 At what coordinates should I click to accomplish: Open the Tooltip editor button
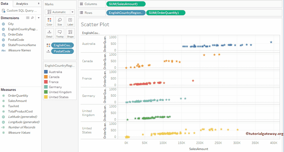60,34
